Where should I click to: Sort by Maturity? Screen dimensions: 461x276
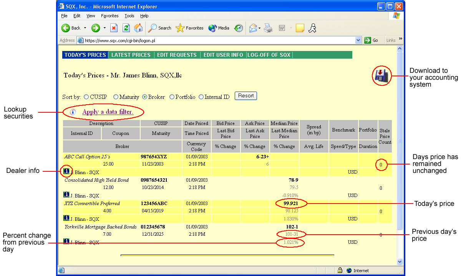click(116, 97)
